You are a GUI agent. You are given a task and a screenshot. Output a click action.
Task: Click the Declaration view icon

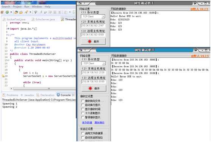point(38,95)
